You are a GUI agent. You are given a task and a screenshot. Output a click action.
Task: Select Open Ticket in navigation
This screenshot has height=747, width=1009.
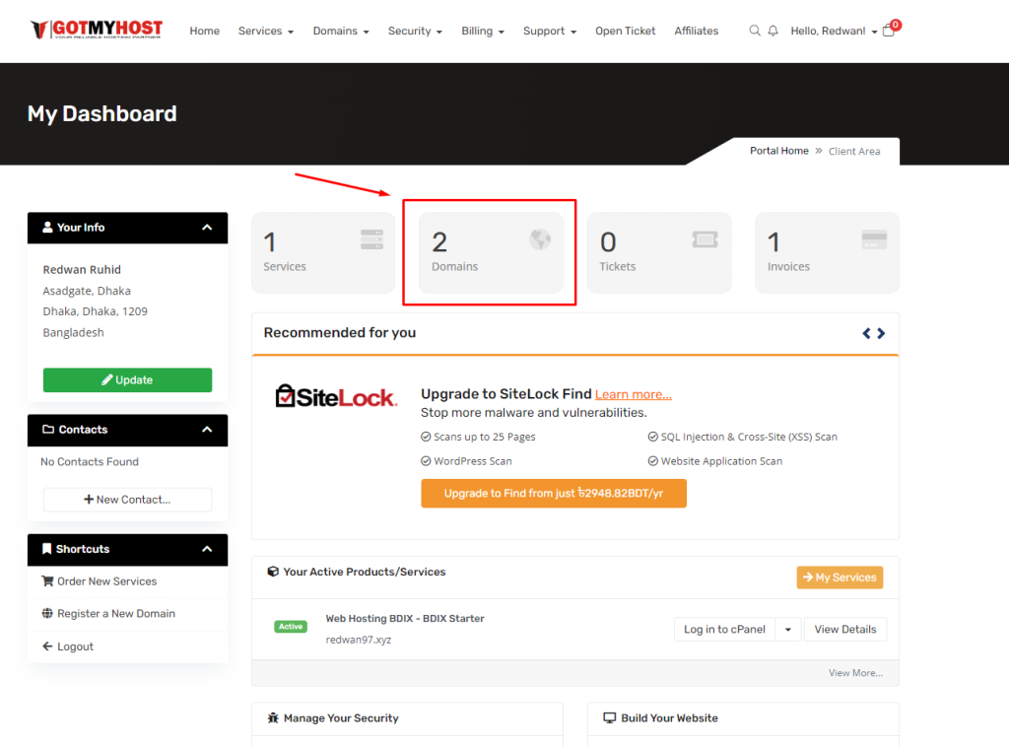click(x=625, y=32)
